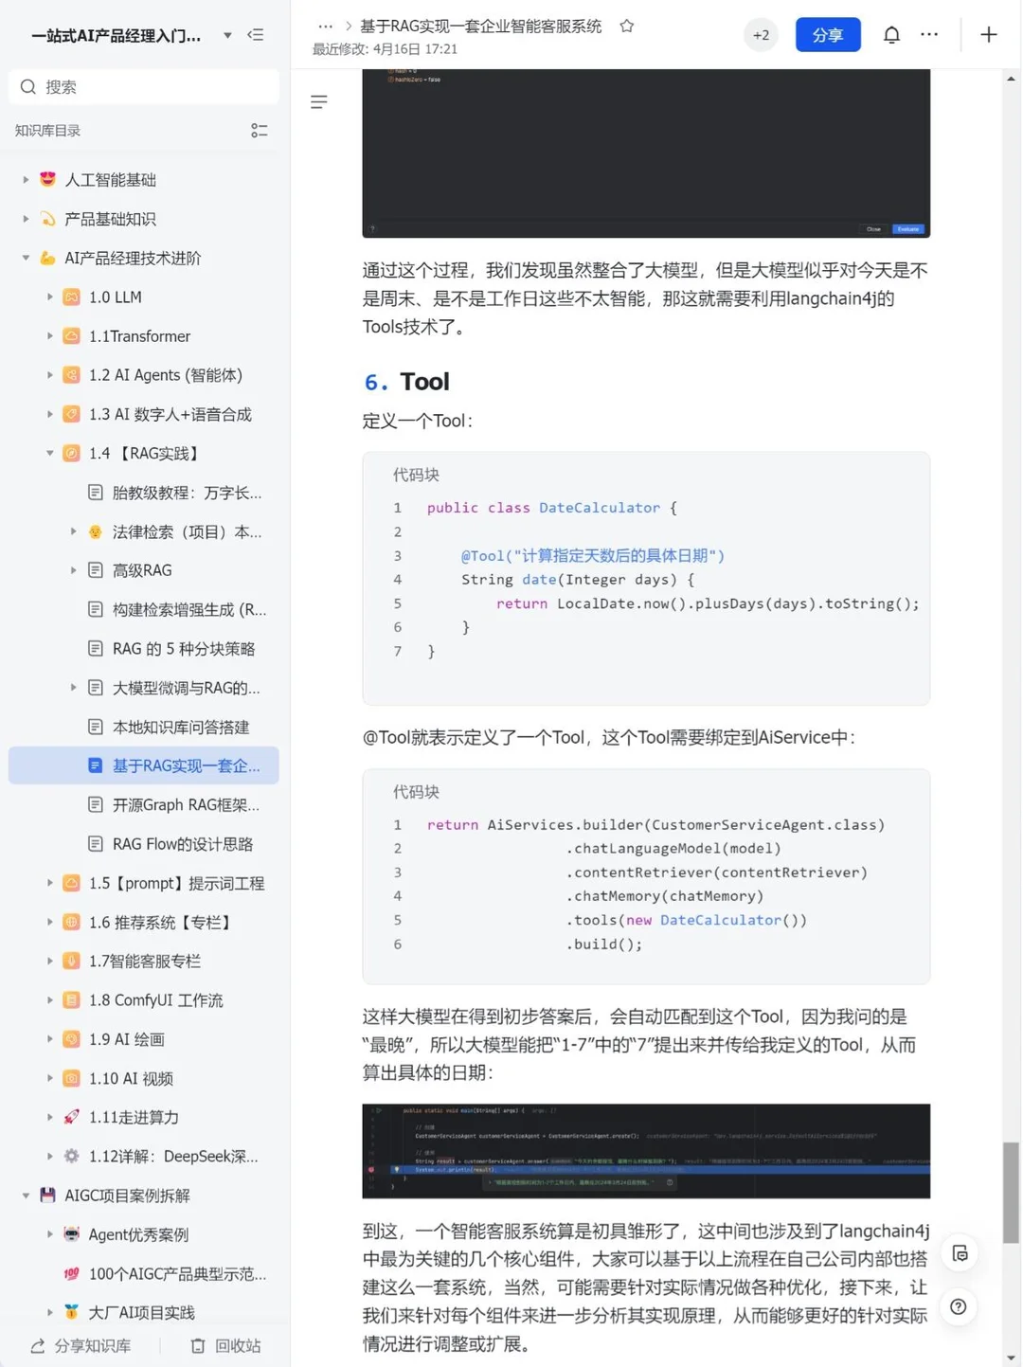The image size is (1023, 1367).
Task: Click the blue 分享 button
Action: click(x=828, y=35)
